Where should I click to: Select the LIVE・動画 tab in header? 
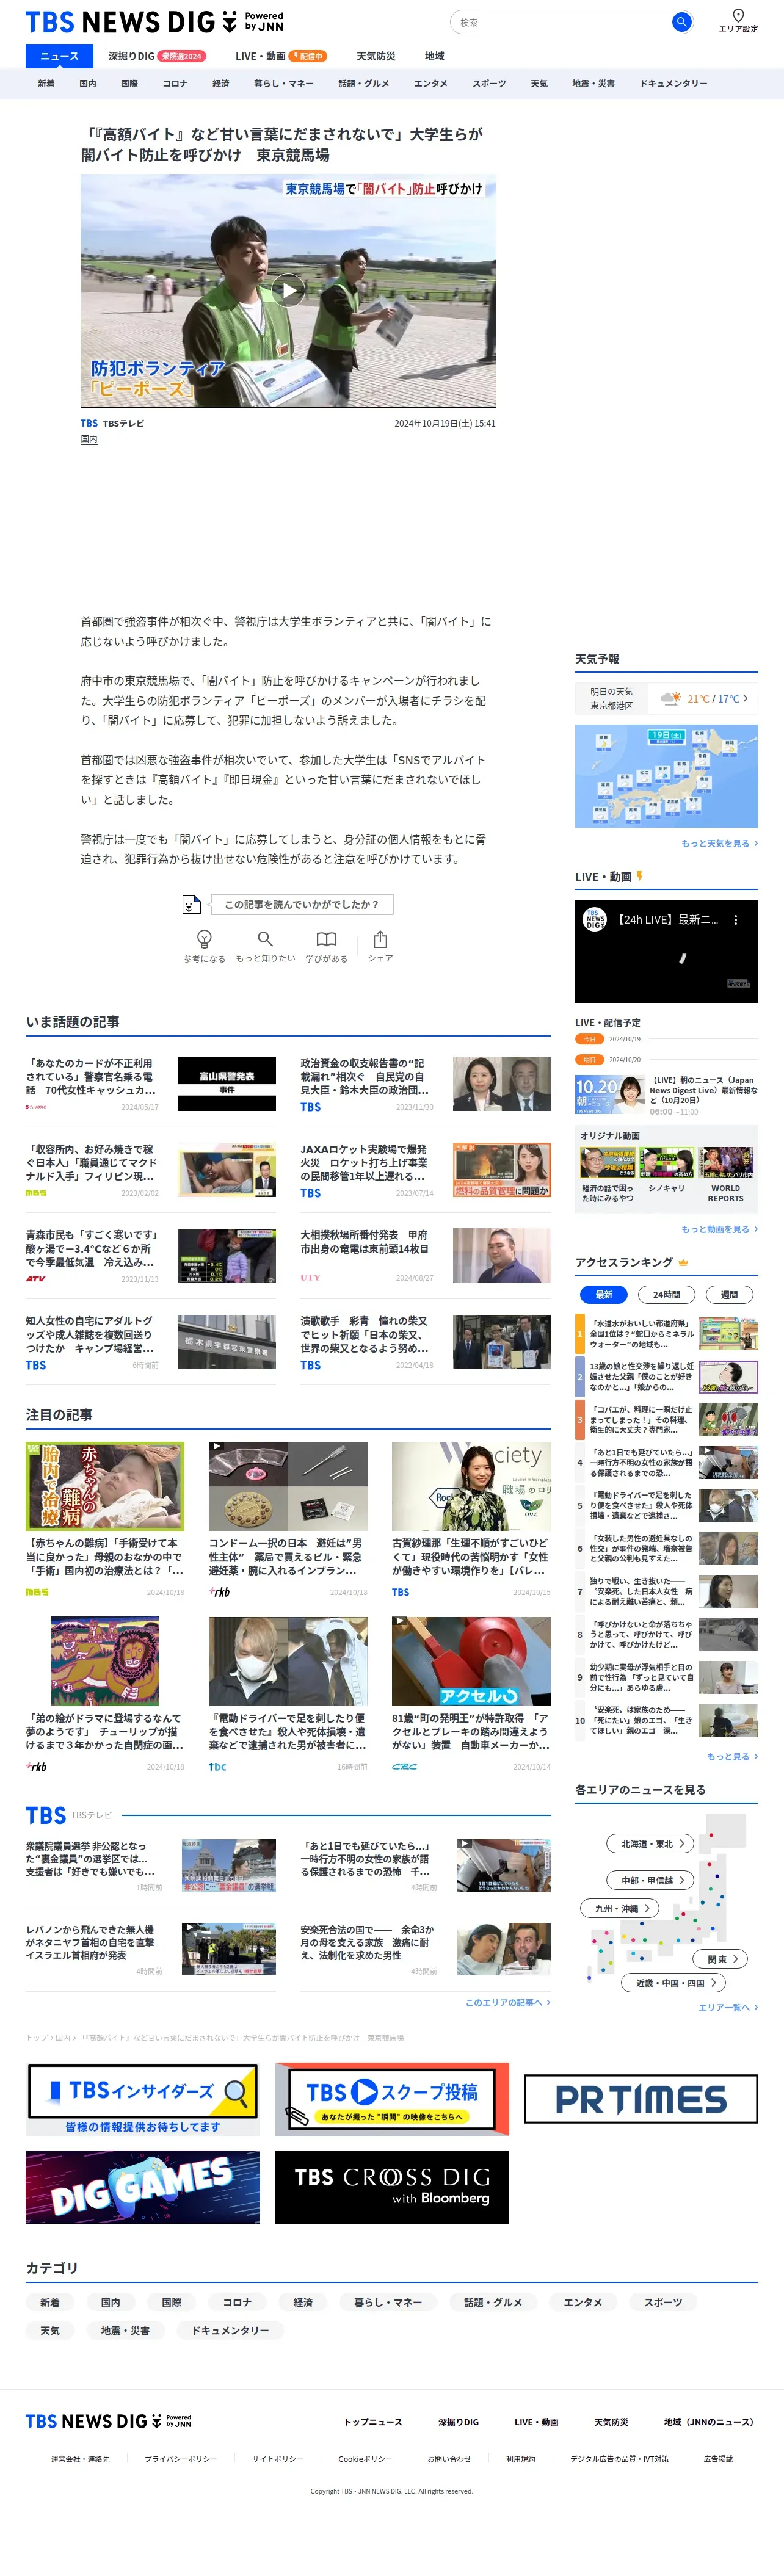(281, 56)
